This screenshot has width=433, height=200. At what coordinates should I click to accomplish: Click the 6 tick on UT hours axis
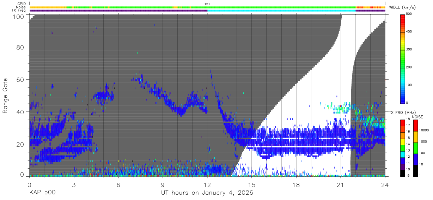pos(118,185)
